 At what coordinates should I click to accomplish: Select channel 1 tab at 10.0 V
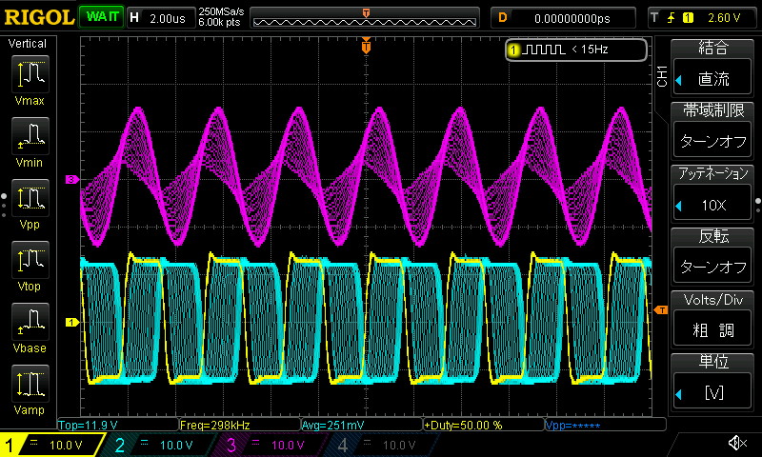click(51, 445)
